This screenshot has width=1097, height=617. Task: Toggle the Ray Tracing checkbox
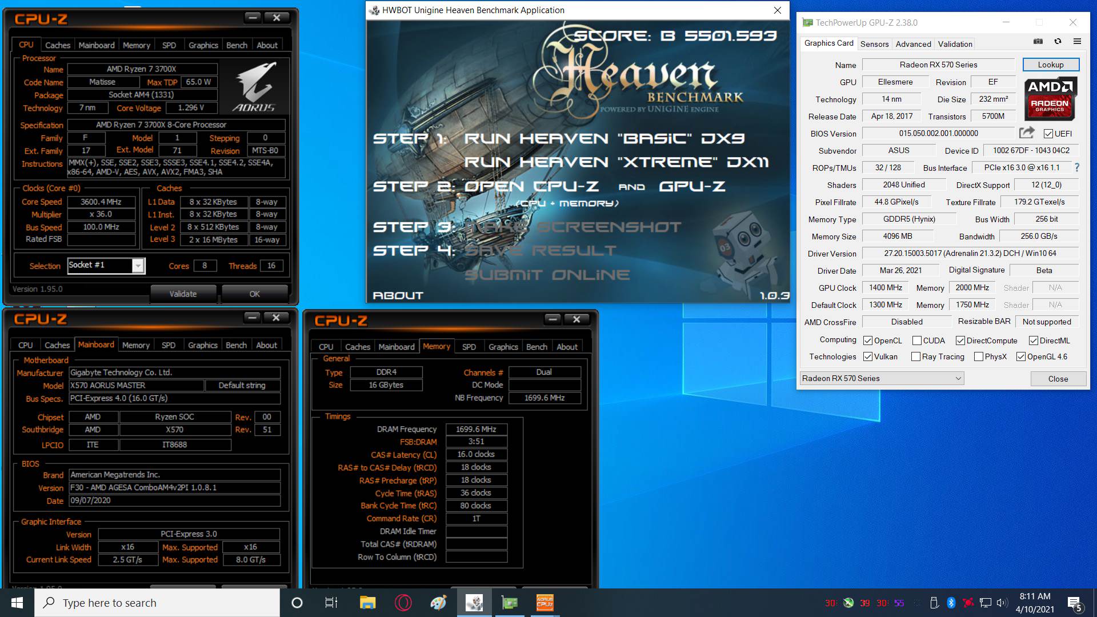(x=916, y=356)
